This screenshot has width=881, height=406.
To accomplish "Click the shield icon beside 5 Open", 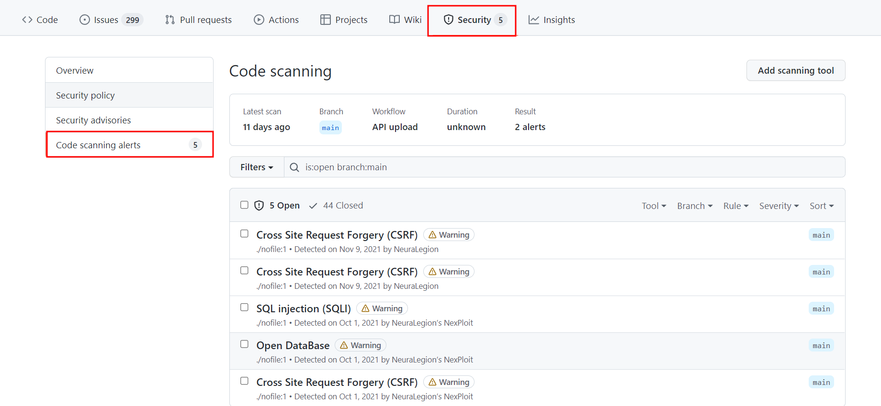I will point(259,206).
